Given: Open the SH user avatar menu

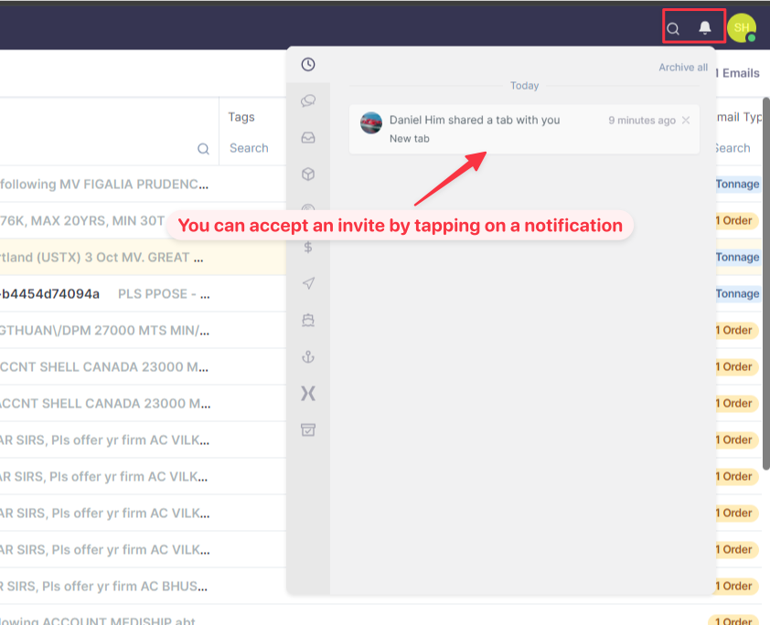Looking at the screenshot, I should tap(742, 27).
